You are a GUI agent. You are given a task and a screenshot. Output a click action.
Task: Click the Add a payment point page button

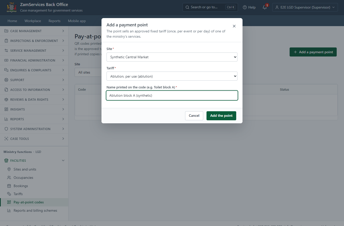click(x=313, y=52)
